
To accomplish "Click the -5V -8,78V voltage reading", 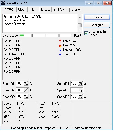I will click(49, 108).
